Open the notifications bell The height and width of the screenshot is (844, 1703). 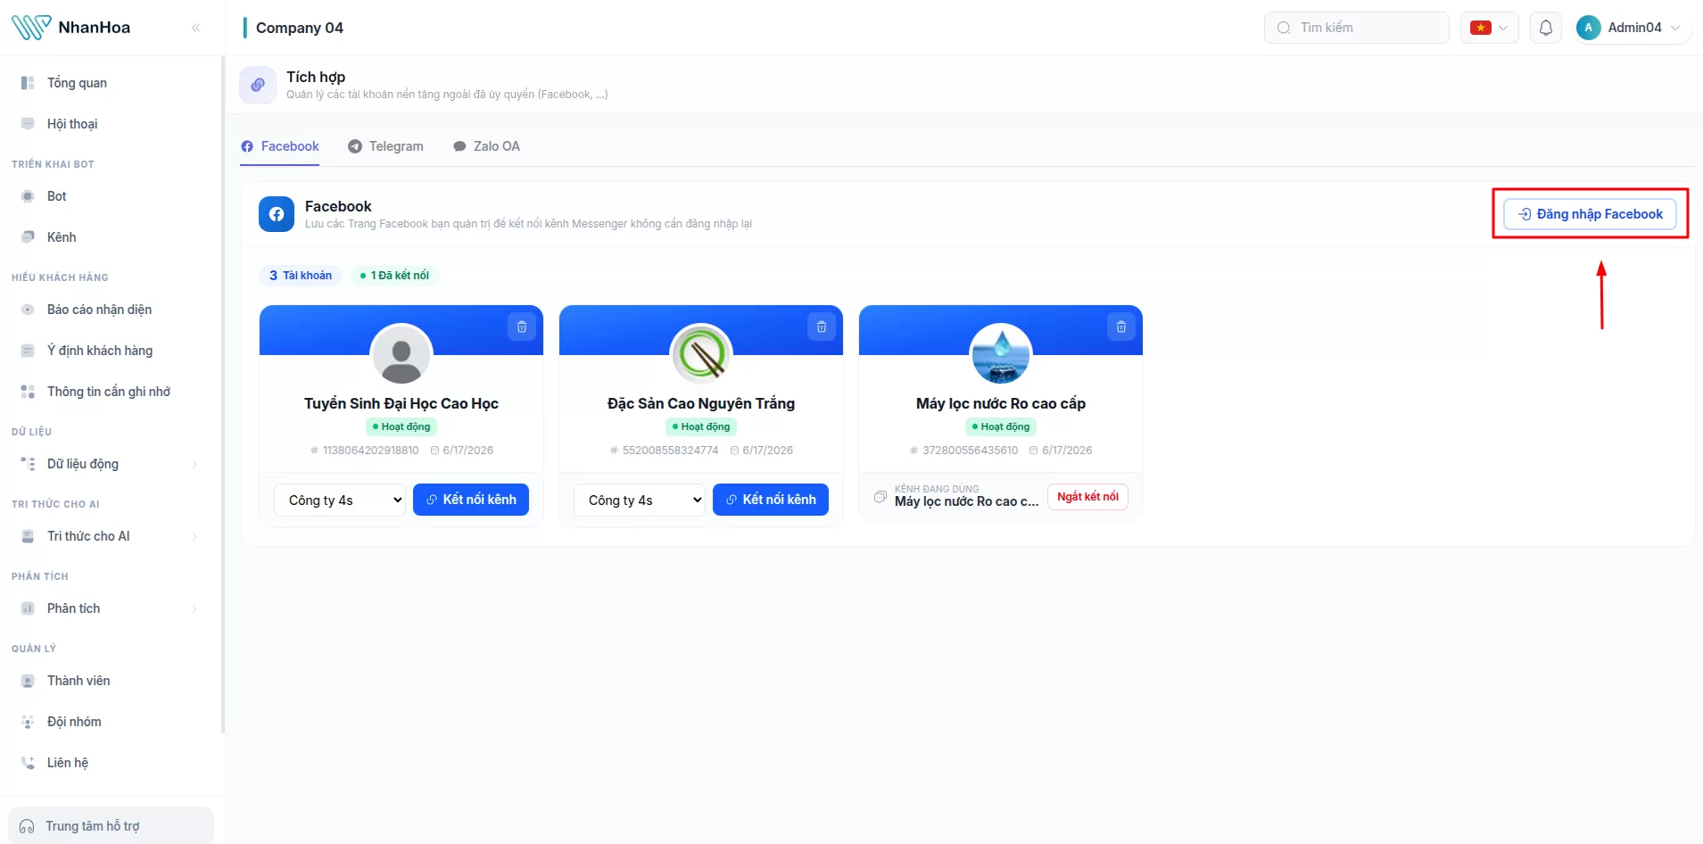coord(1546,28)
